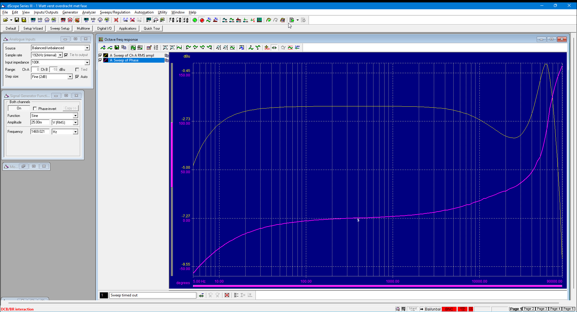Viewport: 577px width, 312px height.
Task: Switch to Page 3 tab
Action: pyautogui.click(x=542, y=309)
